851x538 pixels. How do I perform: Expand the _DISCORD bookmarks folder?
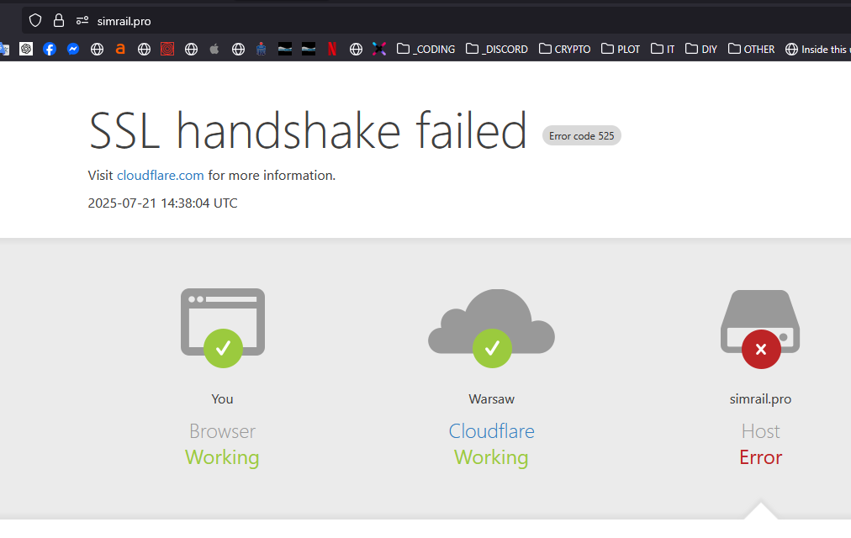pos(497,49)
